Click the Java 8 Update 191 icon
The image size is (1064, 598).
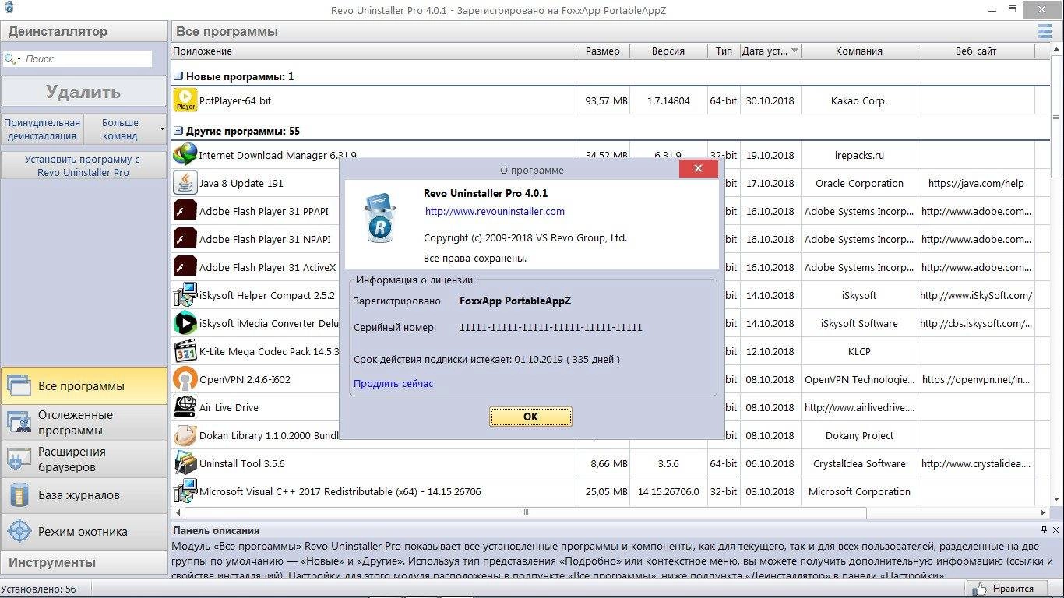click(185, 183)
